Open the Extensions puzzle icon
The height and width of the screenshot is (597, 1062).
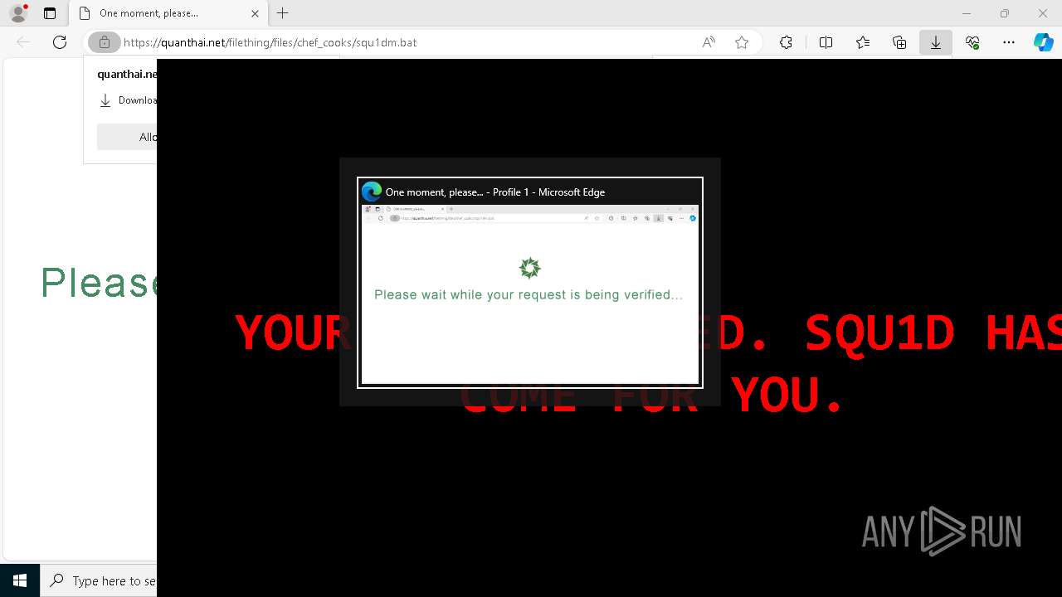(786, 42)
